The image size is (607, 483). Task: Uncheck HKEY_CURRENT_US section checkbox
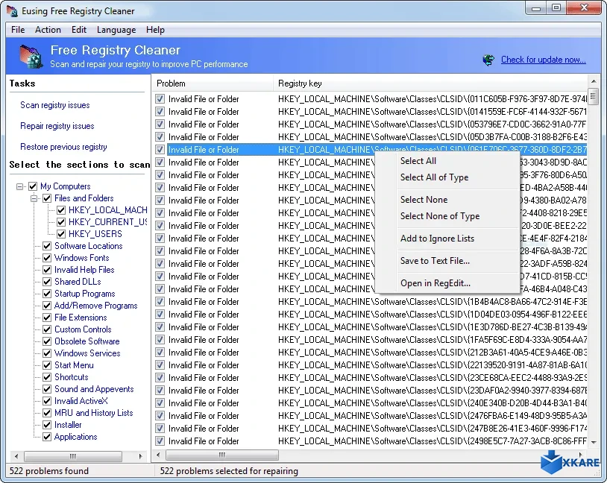[x=61, y=222]
